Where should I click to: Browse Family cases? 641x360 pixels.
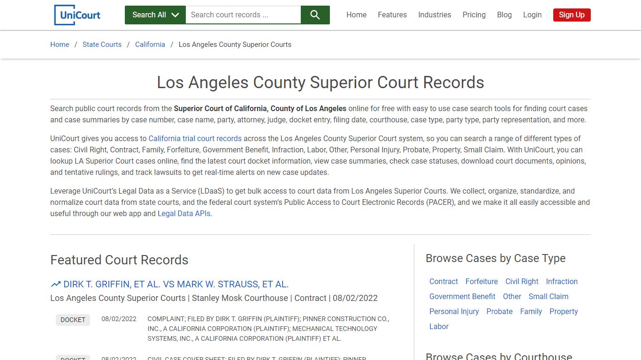tap(531, 312)
